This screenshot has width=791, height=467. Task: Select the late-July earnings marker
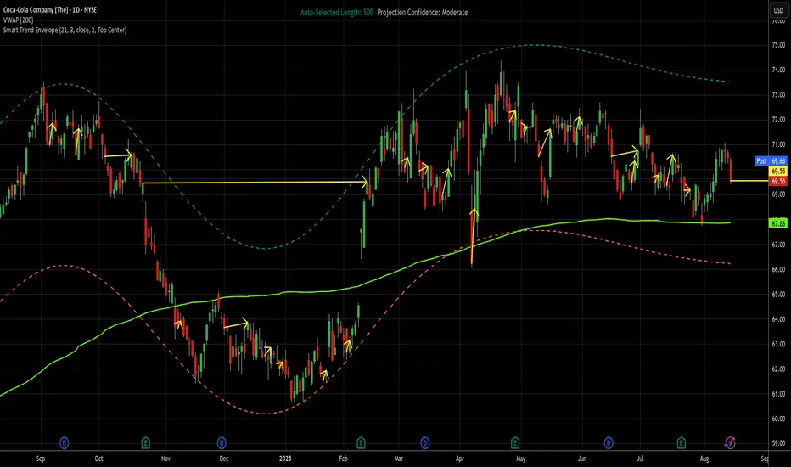(x=681, y=443)
